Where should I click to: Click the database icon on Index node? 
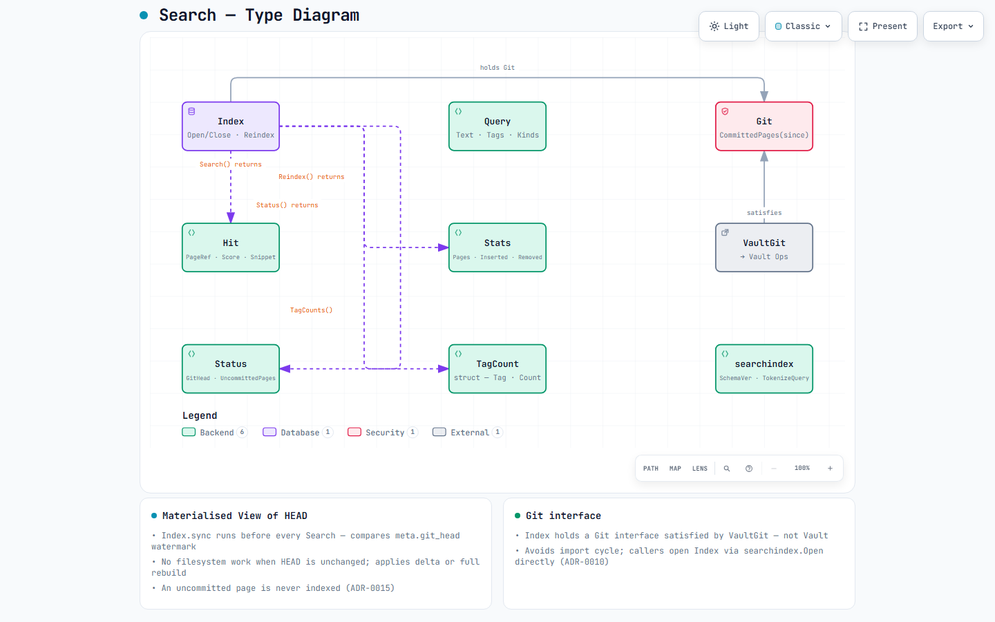click(x=192, y=111)
